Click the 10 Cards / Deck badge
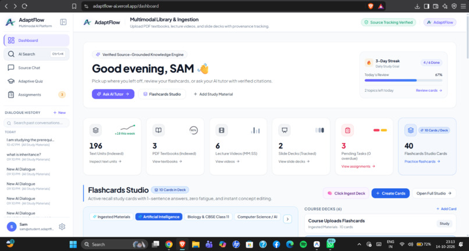The image size is (469, 251). (434, 130)
